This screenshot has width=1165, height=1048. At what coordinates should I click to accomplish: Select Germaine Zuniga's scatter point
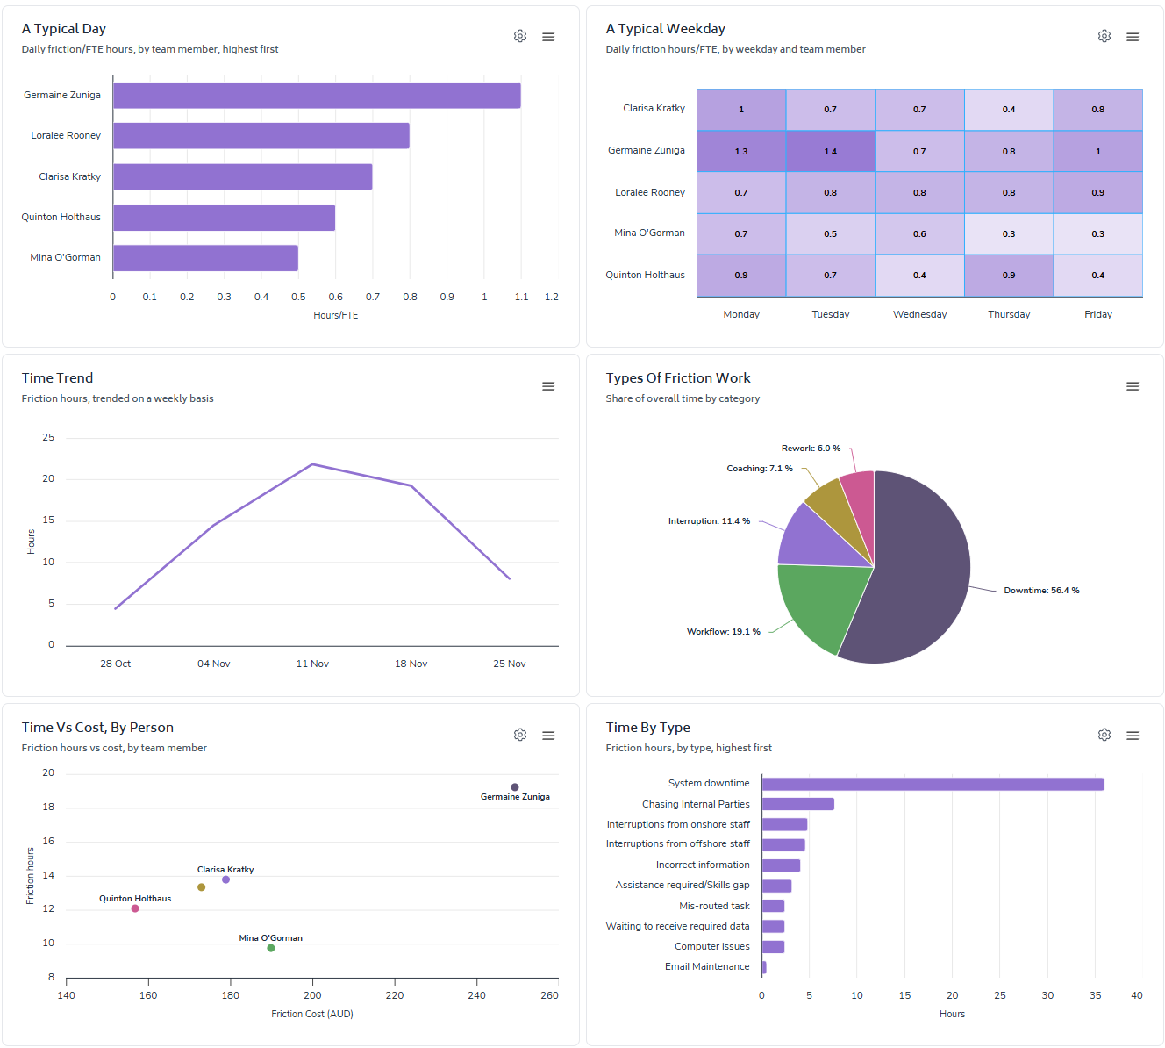click(515, 787)
